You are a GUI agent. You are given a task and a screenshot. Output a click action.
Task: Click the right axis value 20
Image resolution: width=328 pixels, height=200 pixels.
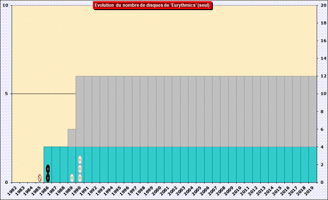(322, 5)
